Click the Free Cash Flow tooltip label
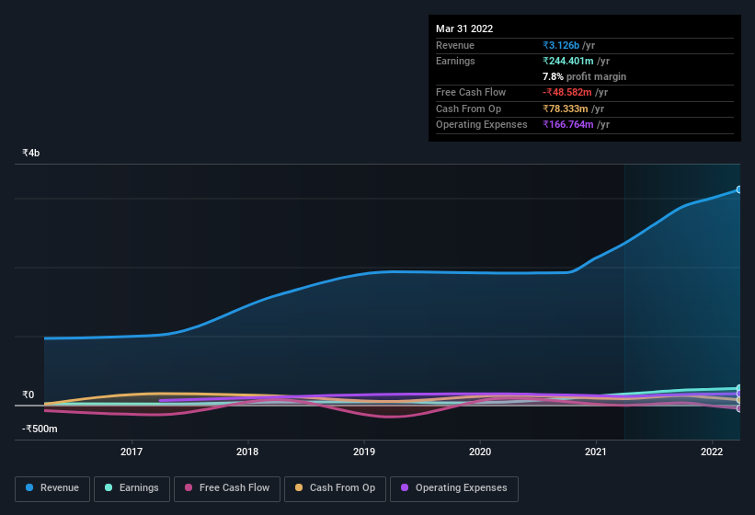Viewport: 755px width, 515px height. tap(471, 92)
